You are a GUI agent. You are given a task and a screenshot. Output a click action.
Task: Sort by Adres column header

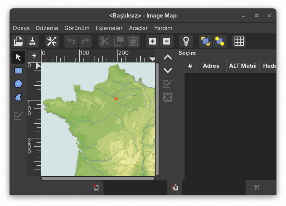pos(211,66)
